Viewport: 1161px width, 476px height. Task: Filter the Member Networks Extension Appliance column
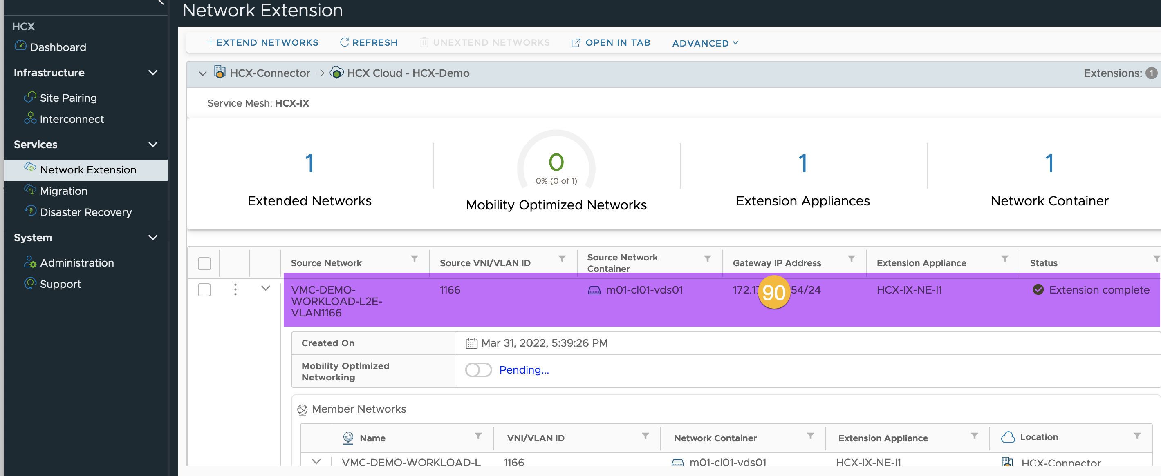coord(975,436)
